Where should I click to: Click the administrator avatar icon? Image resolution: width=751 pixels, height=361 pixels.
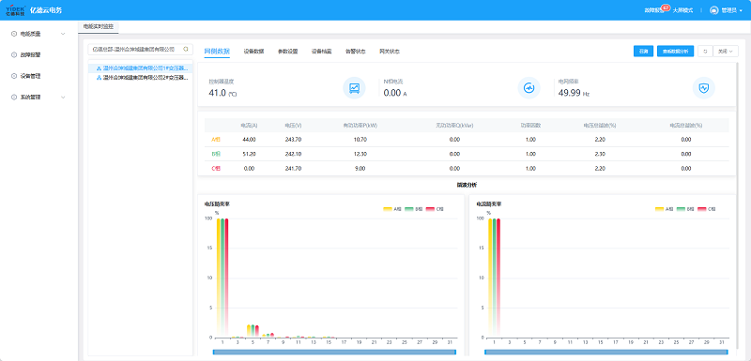pyautogui.click(x=714, y=10)
